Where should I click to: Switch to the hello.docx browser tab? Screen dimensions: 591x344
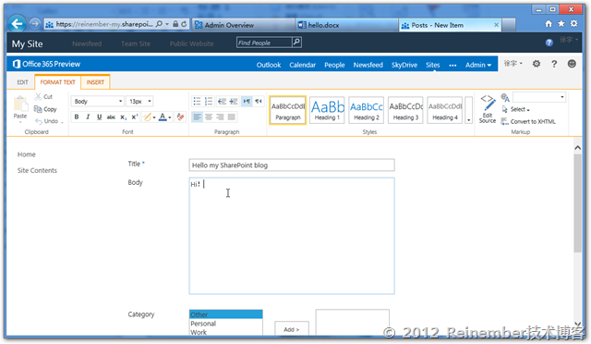pyautogui.click(x=347, y=25)
